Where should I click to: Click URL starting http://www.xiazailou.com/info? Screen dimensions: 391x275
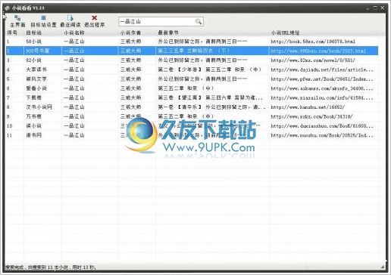click(322, 97)
